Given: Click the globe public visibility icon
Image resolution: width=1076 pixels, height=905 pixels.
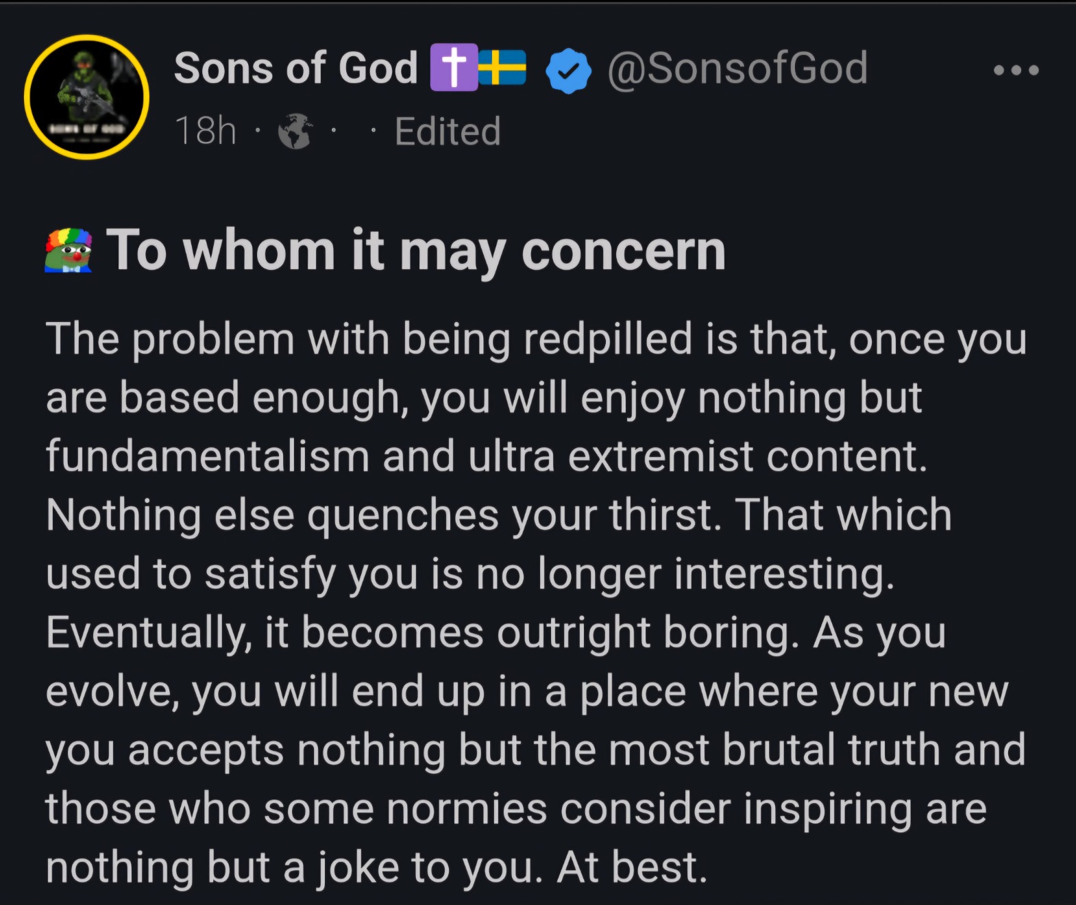Looking at the screenshot, I should pyautogui.click(x=295, y=132).
